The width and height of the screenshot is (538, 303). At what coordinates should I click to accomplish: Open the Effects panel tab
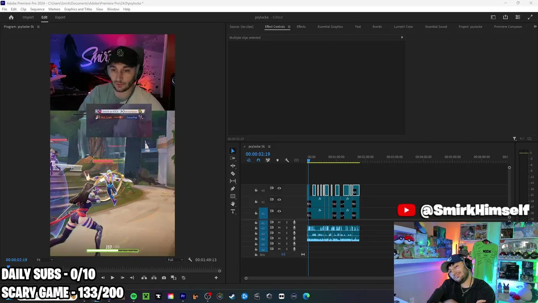301,27
